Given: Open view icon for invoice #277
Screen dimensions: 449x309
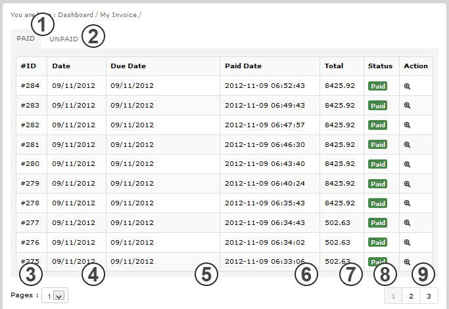Looking at the screenshot, I should [x=407, y=223].
